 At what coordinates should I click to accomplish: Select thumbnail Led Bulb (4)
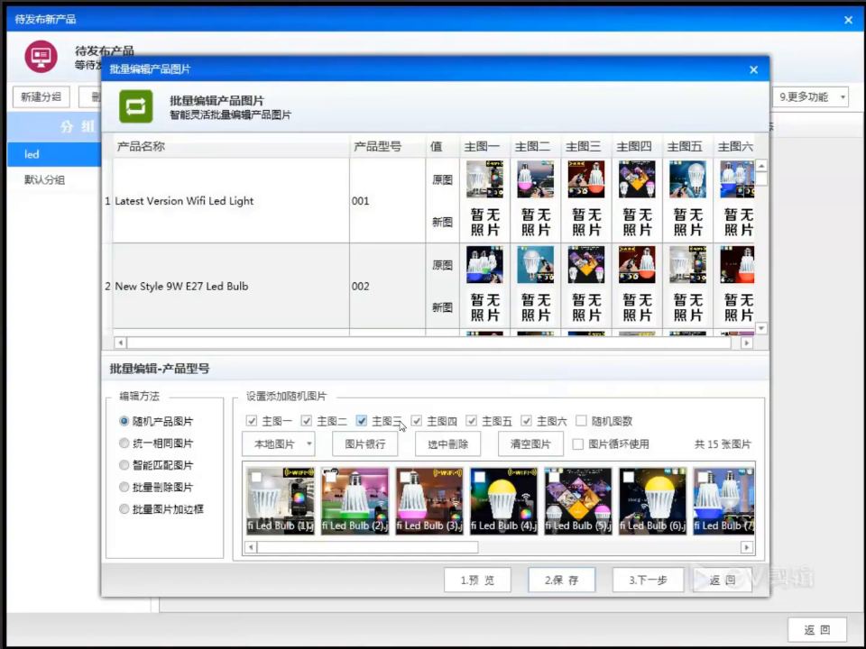pos(503,501)
